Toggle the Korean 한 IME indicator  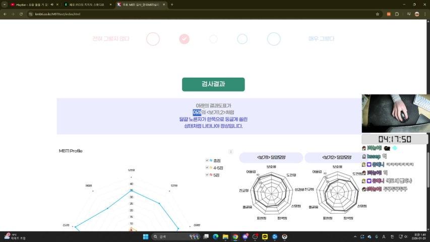(x=392, y=236)
